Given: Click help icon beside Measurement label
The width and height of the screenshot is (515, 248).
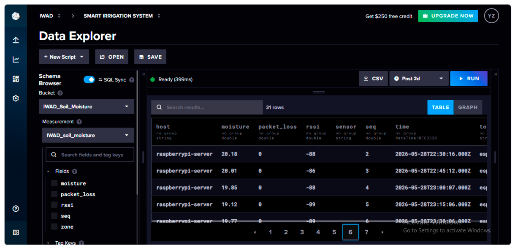Looking at the screenshot, I should [x=79, y=122].
